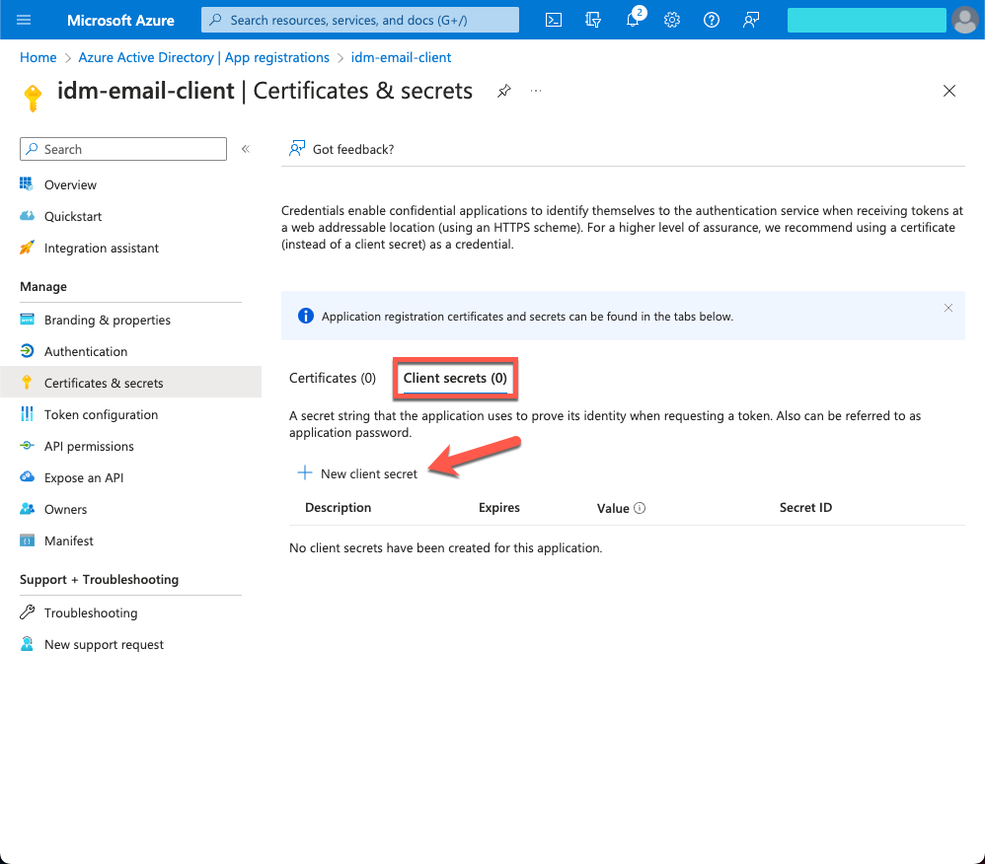The width and height of the screenshot is (985, 864).
Task: Dismiss the application registration info banner
Action: pos(948,307)
